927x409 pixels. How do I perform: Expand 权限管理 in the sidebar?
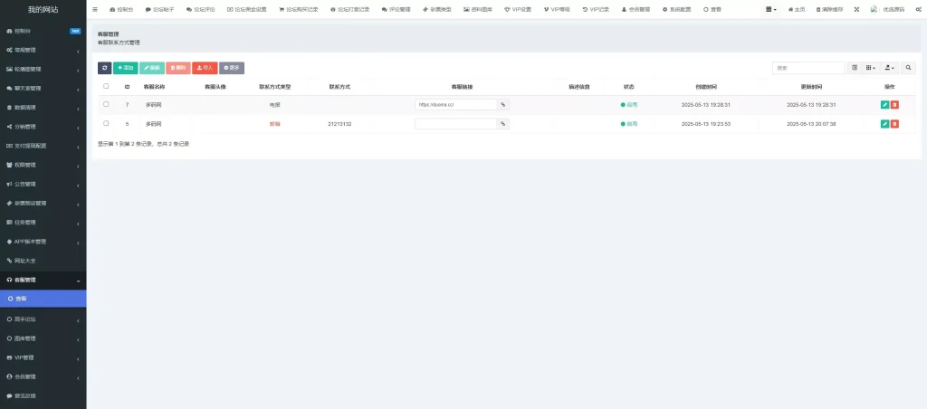pos(43,165)
